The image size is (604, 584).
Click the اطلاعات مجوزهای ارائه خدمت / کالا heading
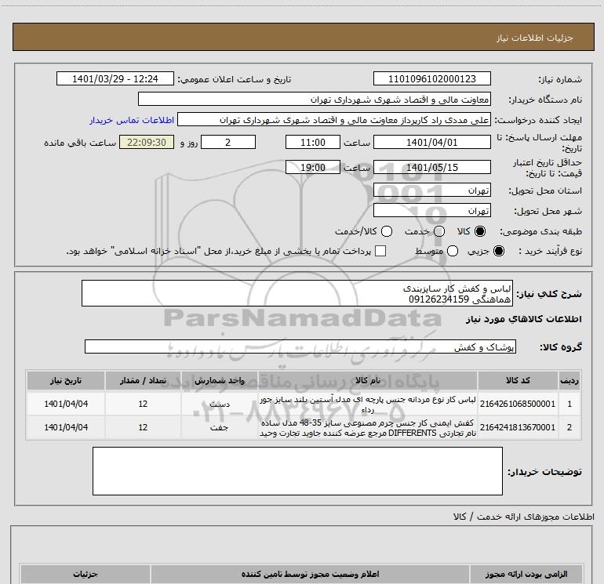523,517
